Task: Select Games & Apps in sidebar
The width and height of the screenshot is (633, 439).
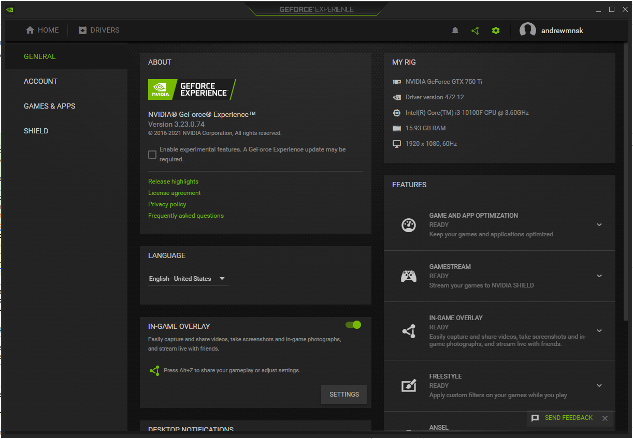Action: coord(50,106)
